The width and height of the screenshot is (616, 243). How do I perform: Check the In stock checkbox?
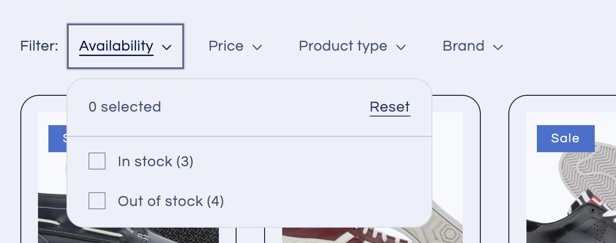point(97,161)
